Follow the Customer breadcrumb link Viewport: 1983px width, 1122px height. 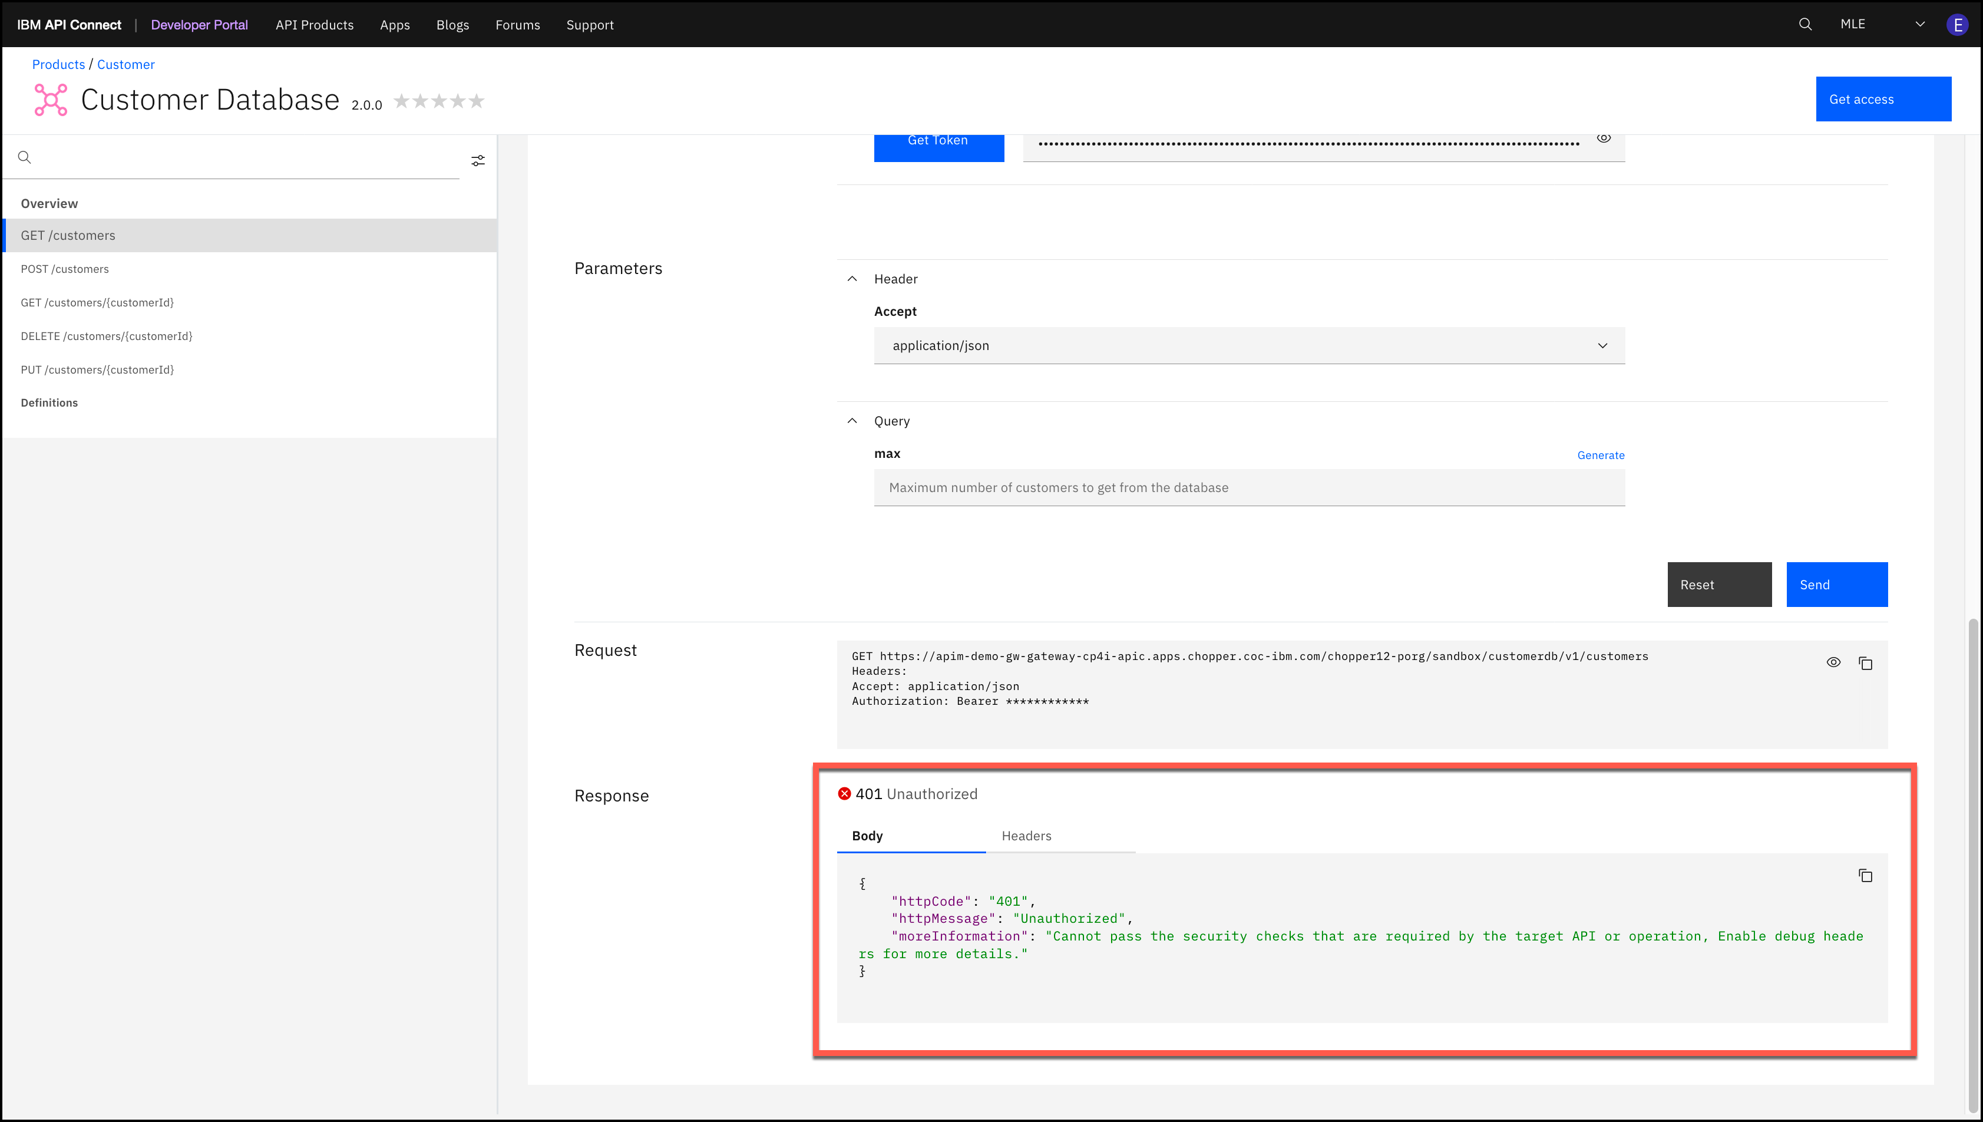(125, 65)
